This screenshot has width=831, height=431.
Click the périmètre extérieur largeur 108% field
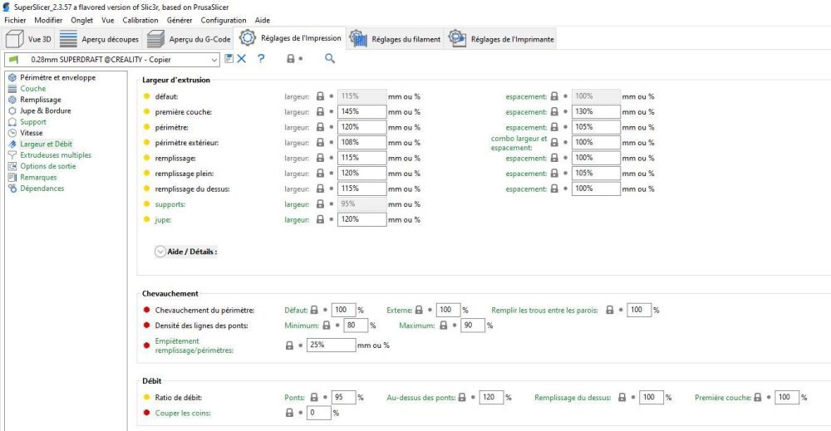[361, 143]
